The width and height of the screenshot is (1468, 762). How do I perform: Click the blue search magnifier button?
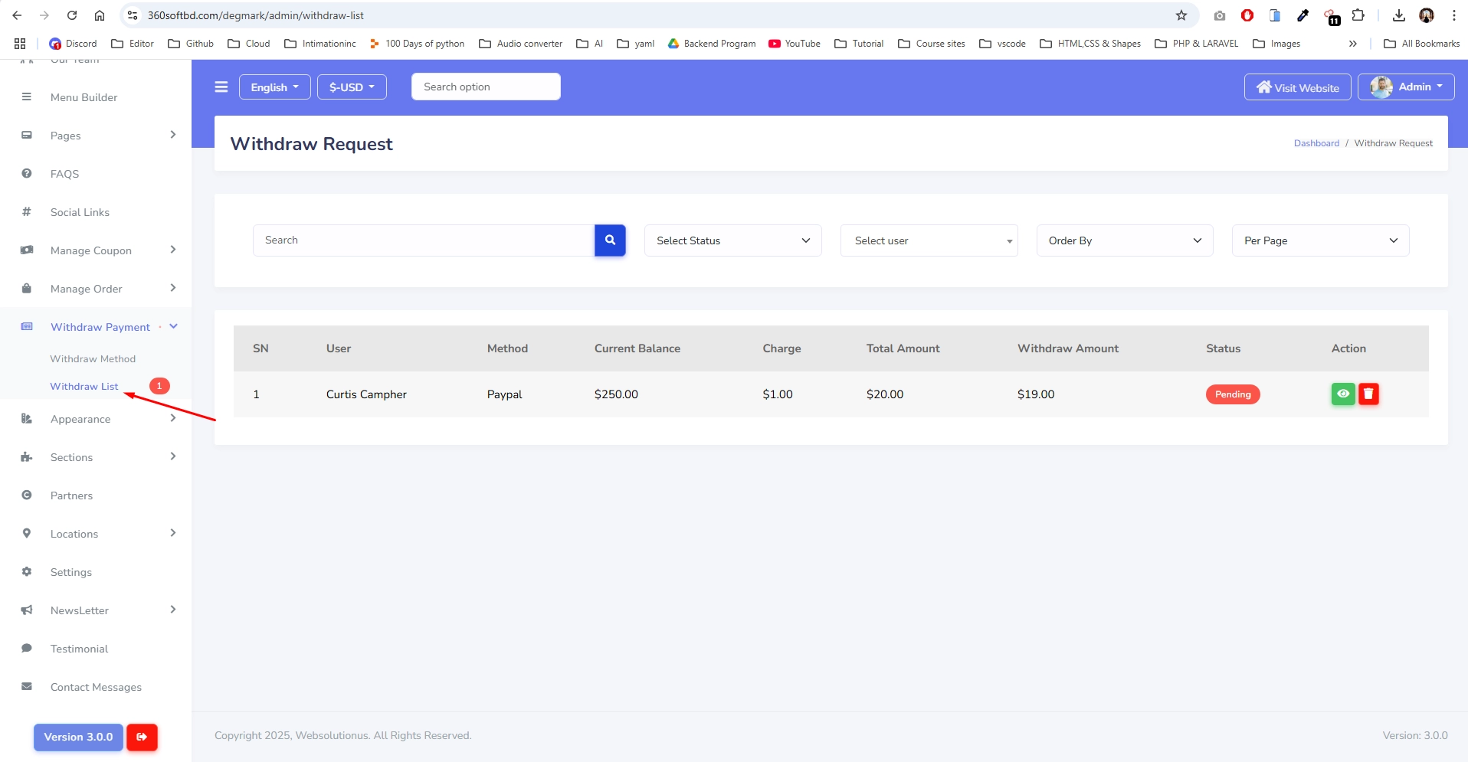pyautogui.click(x=610, y=240)
